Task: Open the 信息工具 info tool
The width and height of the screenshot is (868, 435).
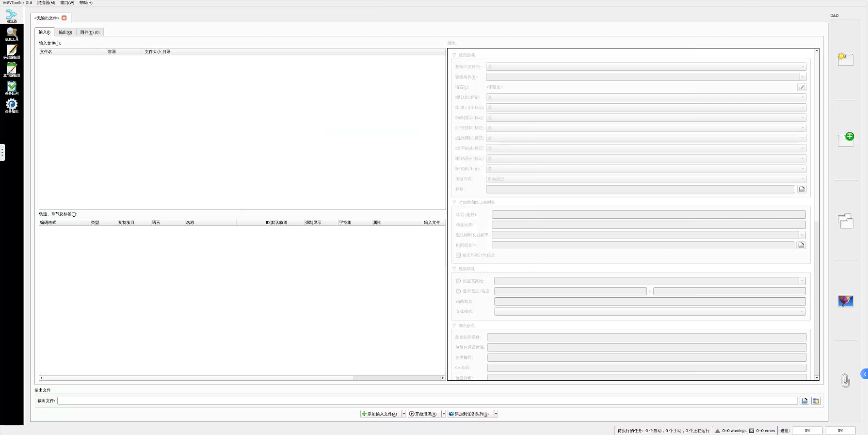Action: 12,34
